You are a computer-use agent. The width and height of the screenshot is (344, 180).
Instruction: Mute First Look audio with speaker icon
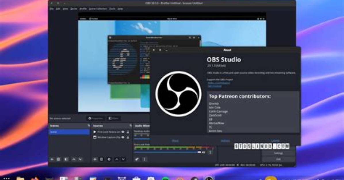(204, 152)
